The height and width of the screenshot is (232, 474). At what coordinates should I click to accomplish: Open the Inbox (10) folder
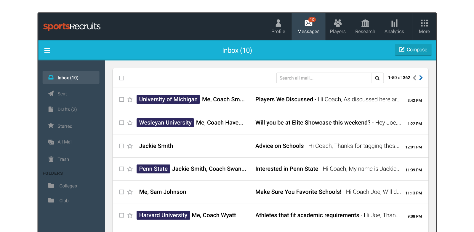[x=71, y=77]
